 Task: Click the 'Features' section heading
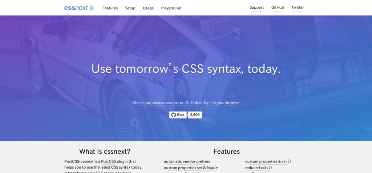[x=227, y=152]
